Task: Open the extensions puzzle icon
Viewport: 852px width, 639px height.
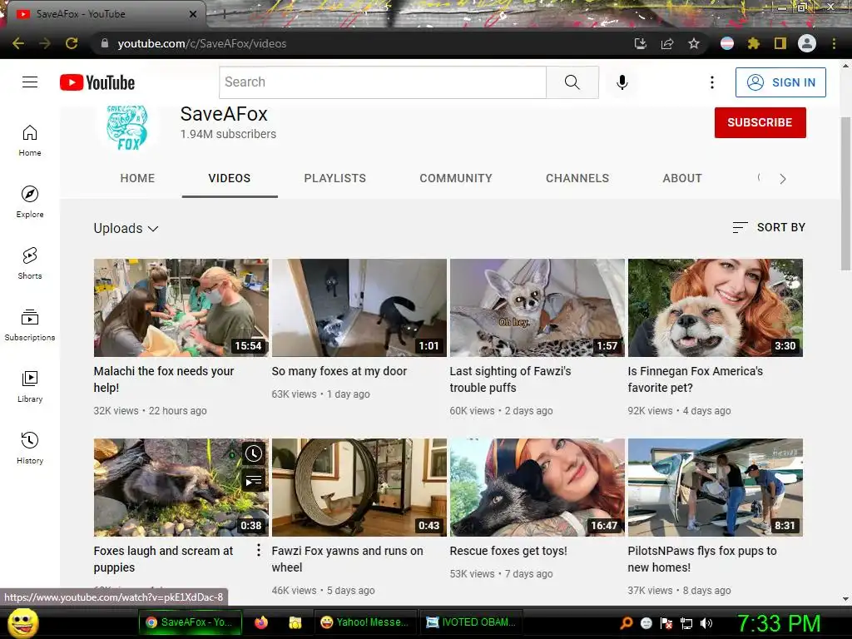Action: pyautogui.click(x=754, y=43)
